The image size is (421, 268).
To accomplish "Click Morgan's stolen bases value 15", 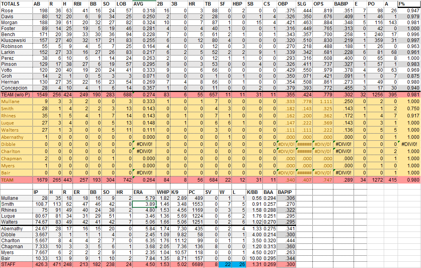I will pos(254,23).
